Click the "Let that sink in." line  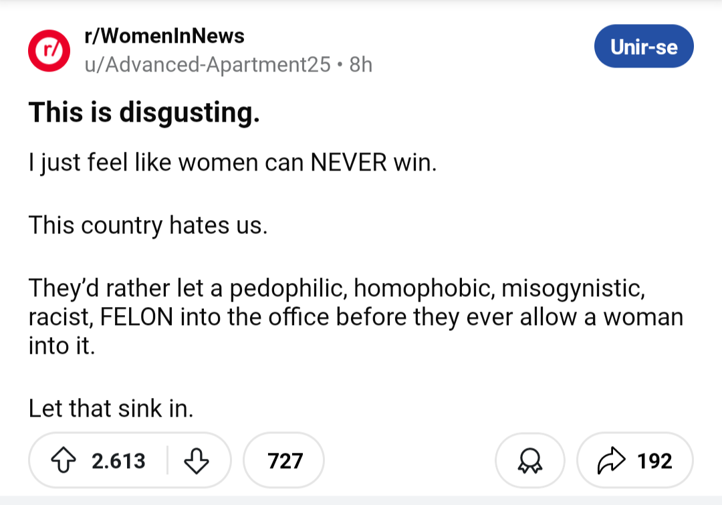coord(110,408)
